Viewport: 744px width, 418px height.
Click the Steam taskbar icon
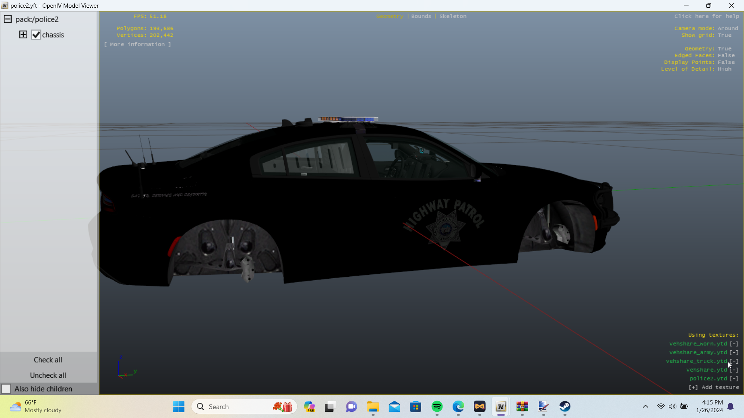(x=565, y=406)
